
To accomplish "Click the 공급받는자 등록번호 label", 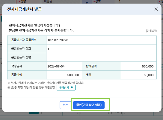I will (x=24, y=40).
